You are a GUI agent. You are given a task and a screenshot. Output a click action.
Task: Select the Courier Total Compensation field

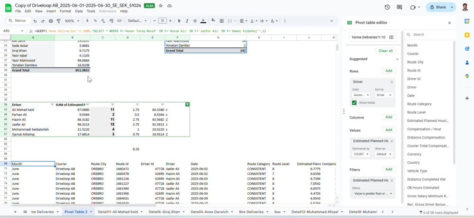pos(428,146)
